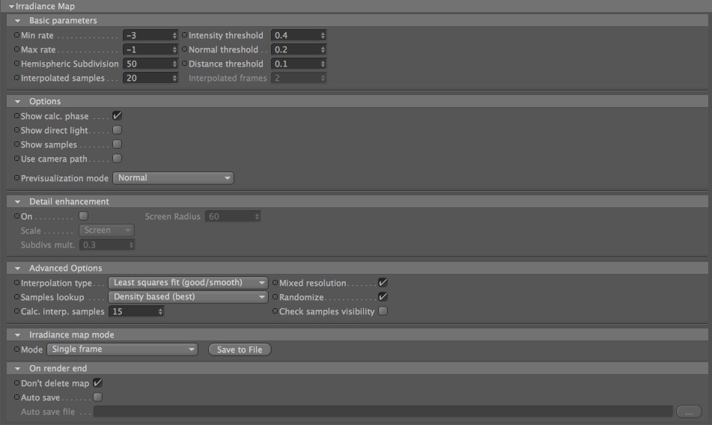Collapse the Advanced Options group
The width and height of the screenshot is (712, 425).
coord(18,269)
